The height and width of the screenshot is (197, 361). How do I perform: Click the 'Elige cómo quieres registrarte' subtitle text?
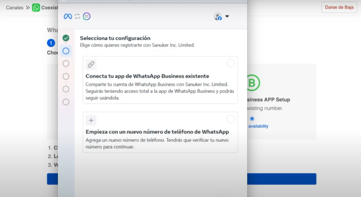coord(137,45)
